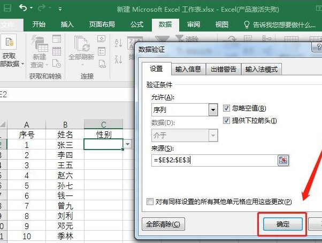
Task: Click the cell containing number 10
Action: click(27, 236)
